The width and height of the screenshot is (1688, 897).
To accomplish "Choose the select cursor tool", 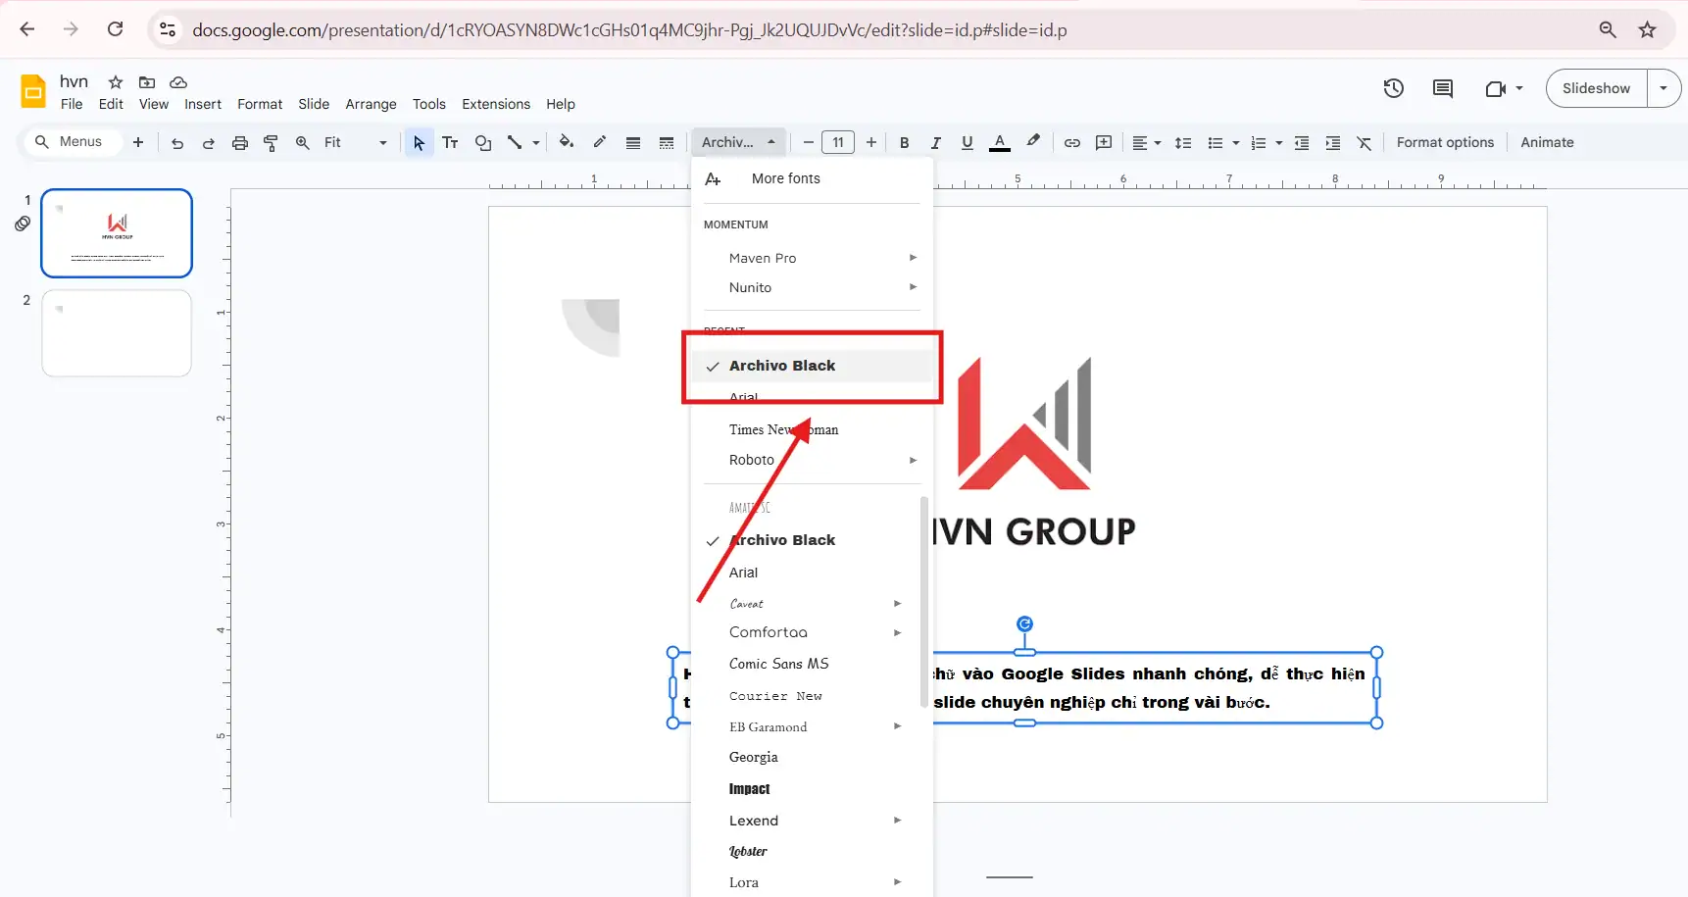I will click(x=419, y=143).
